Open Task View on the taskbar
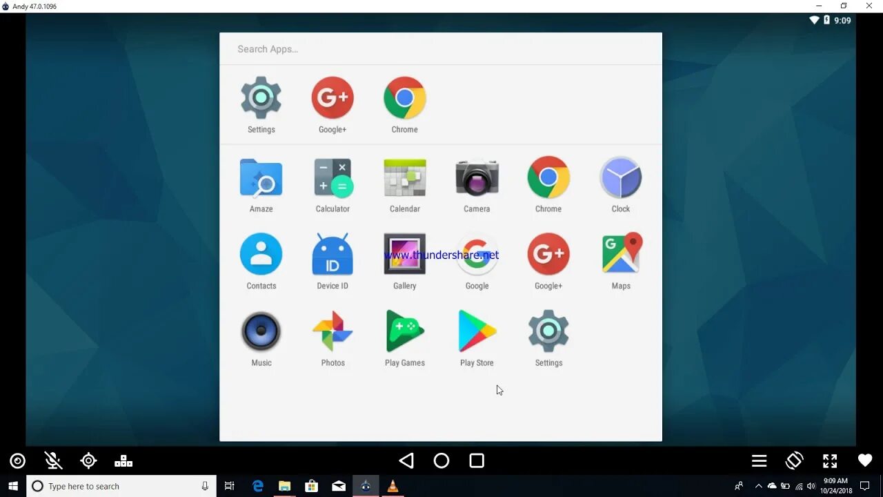Image resolution: width=883 pixels, height=497 pixels. pos(230,486)
